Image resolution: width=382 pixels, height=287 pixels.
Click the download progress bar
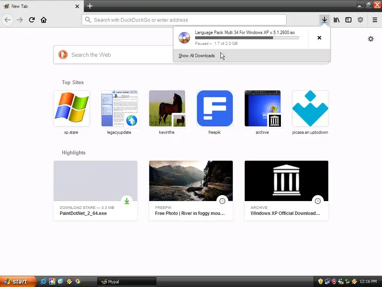click(247, 38)
